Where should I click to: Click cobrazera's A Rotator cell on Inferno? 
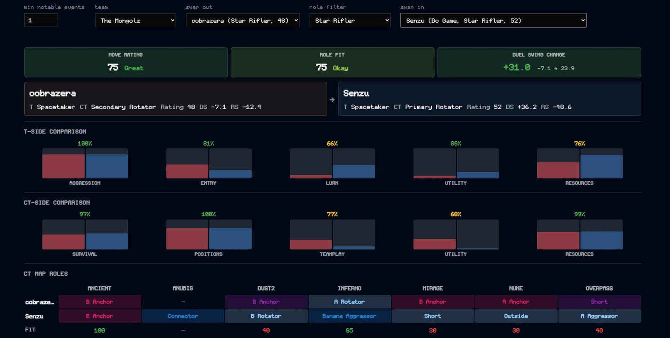click(349, 302)
